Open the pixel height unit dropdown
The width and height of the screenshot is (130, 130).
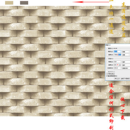click(126, 55)
